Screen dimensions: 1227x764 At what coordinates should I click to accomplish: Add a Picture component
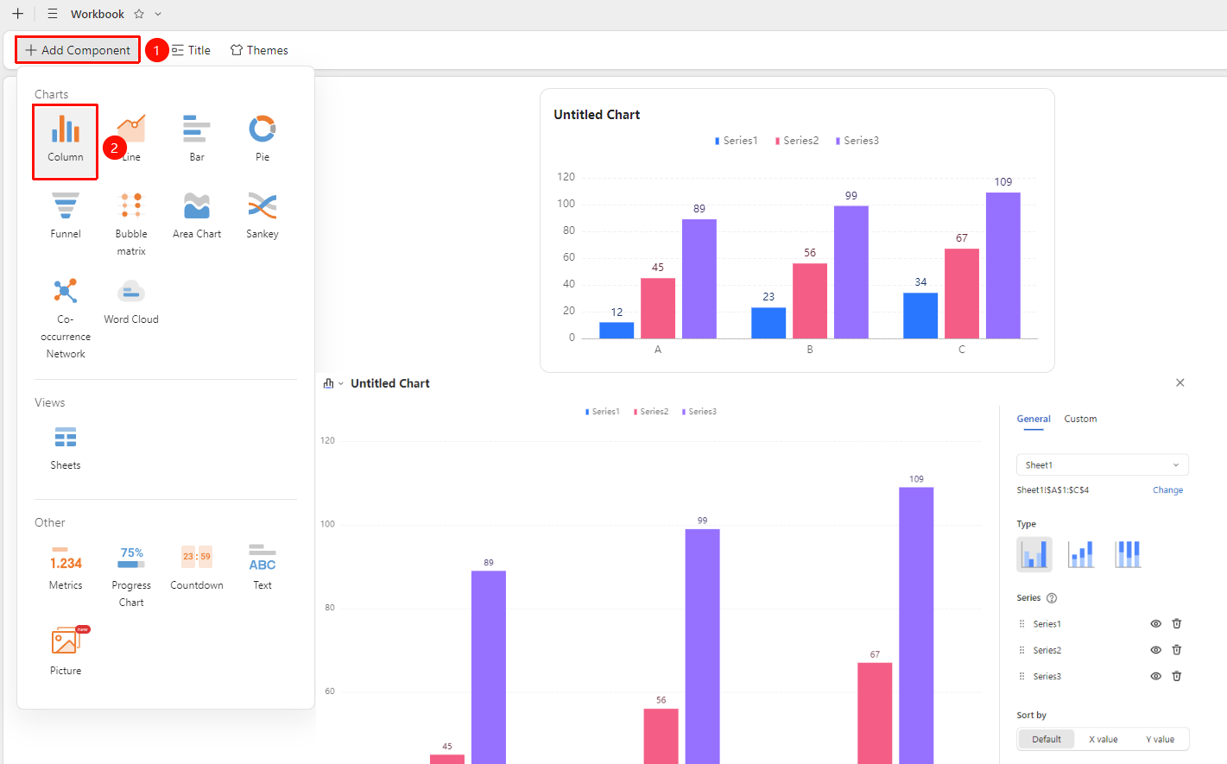66,651
